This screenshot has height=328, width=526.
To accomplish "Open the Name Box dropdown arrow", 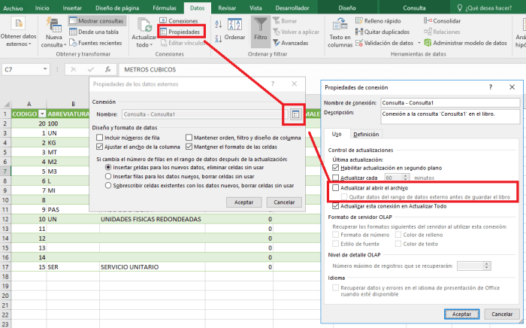I will (x=45, y=69).
